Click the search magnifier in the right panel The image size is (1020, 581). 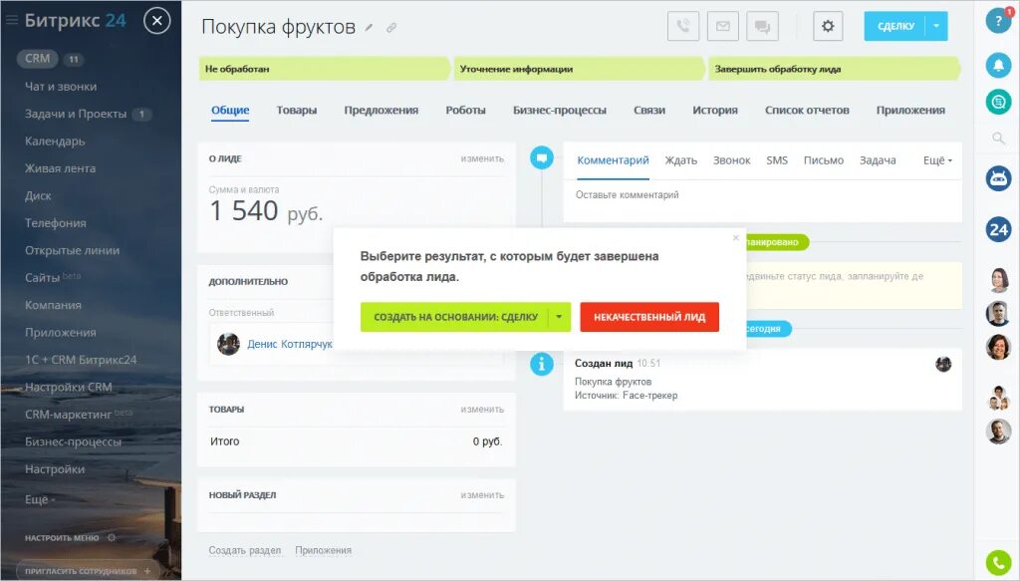click(998, 138)
